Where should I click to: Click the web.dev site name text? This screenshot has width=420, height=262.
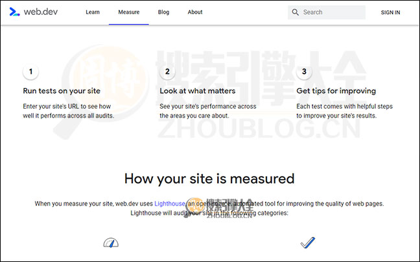[43, 12]
